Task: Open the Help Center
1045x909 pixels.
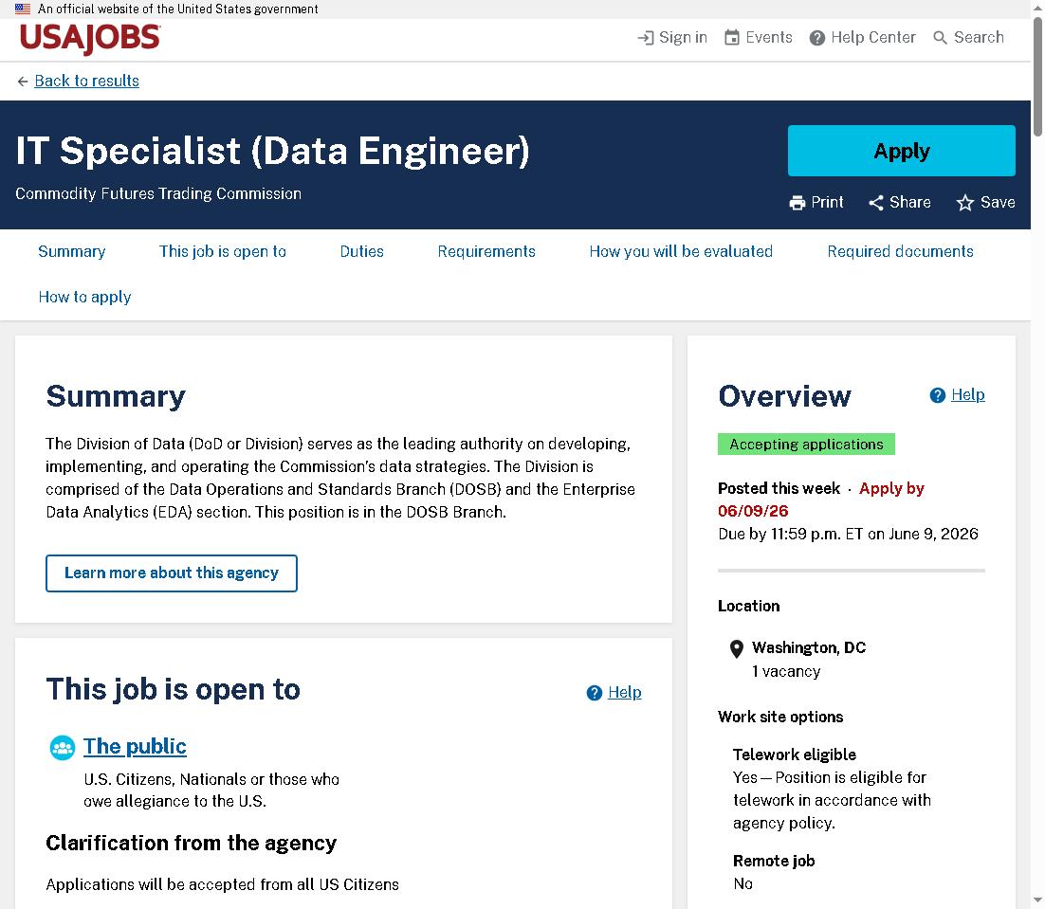Action: click(x=873, y=37)
